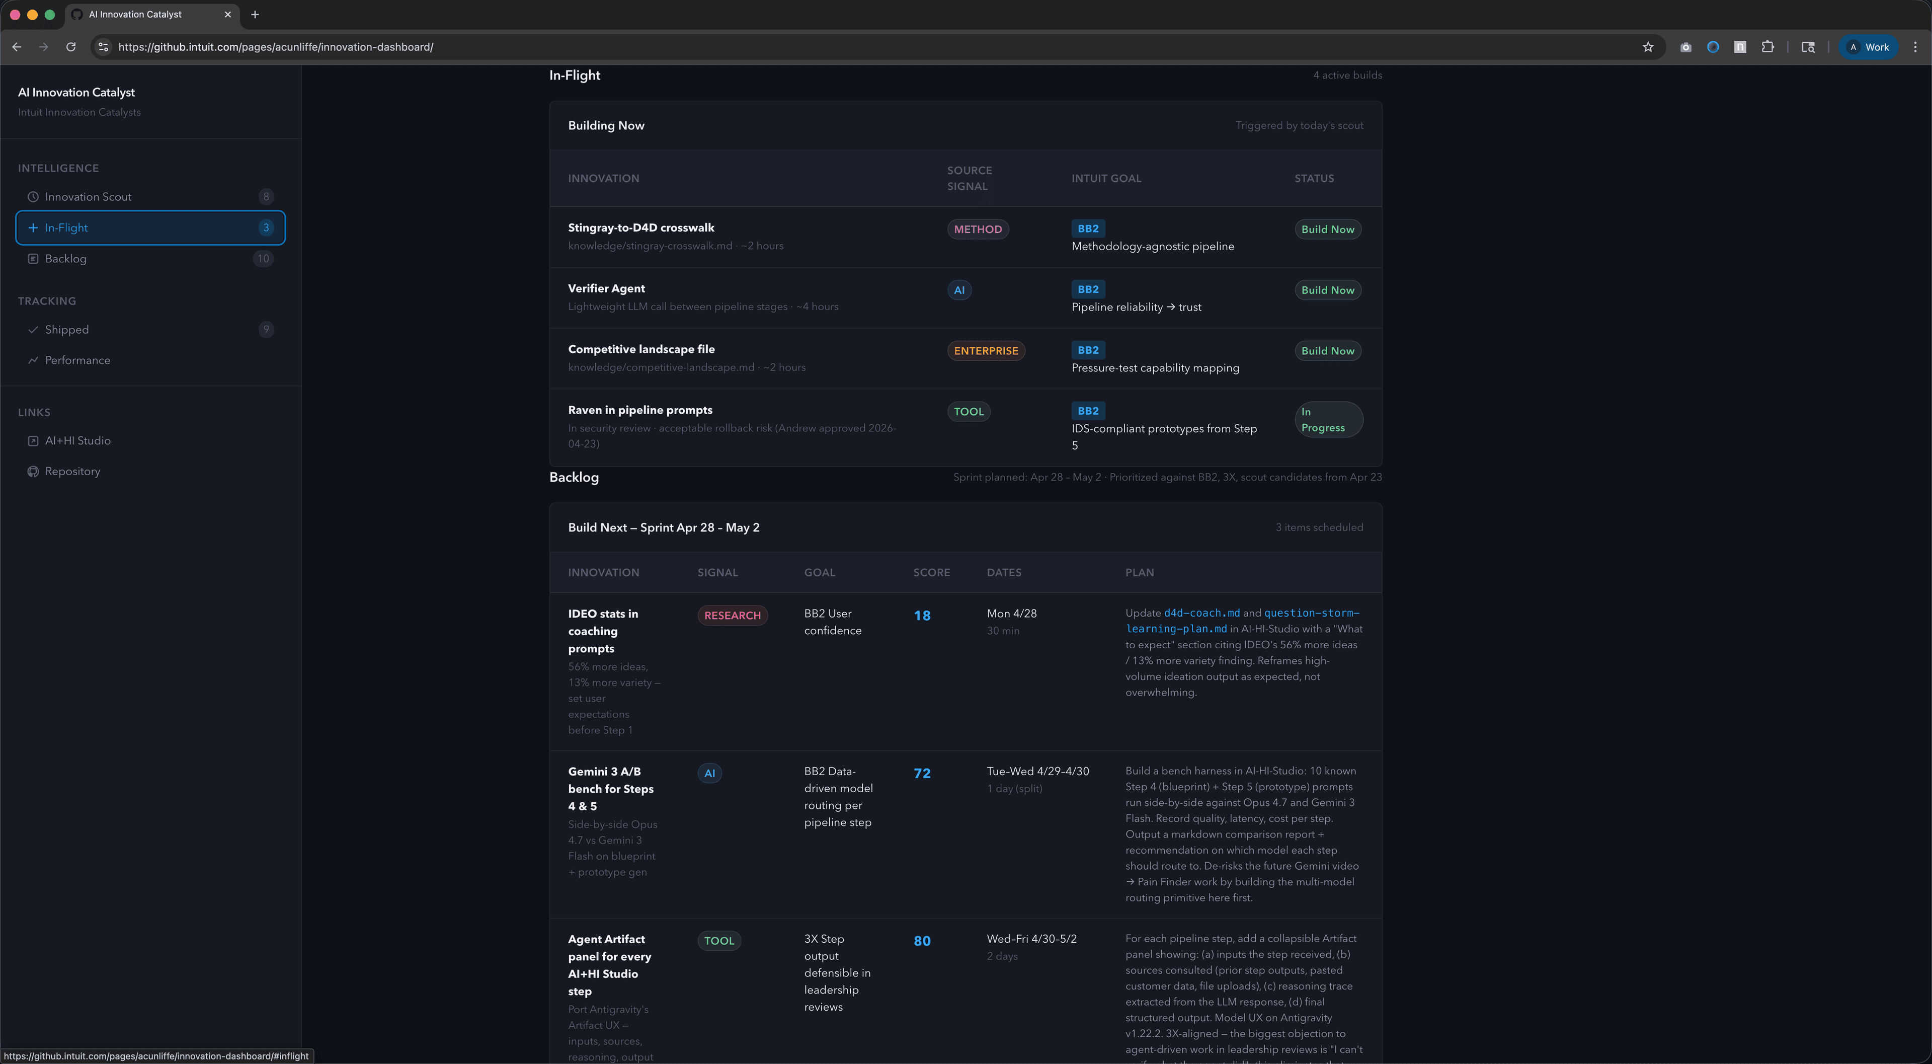This screenshot has width=1932, height=1064.
Task: Click the AI Innovation Catalyst sidebar title
Action: coord(76,92)
